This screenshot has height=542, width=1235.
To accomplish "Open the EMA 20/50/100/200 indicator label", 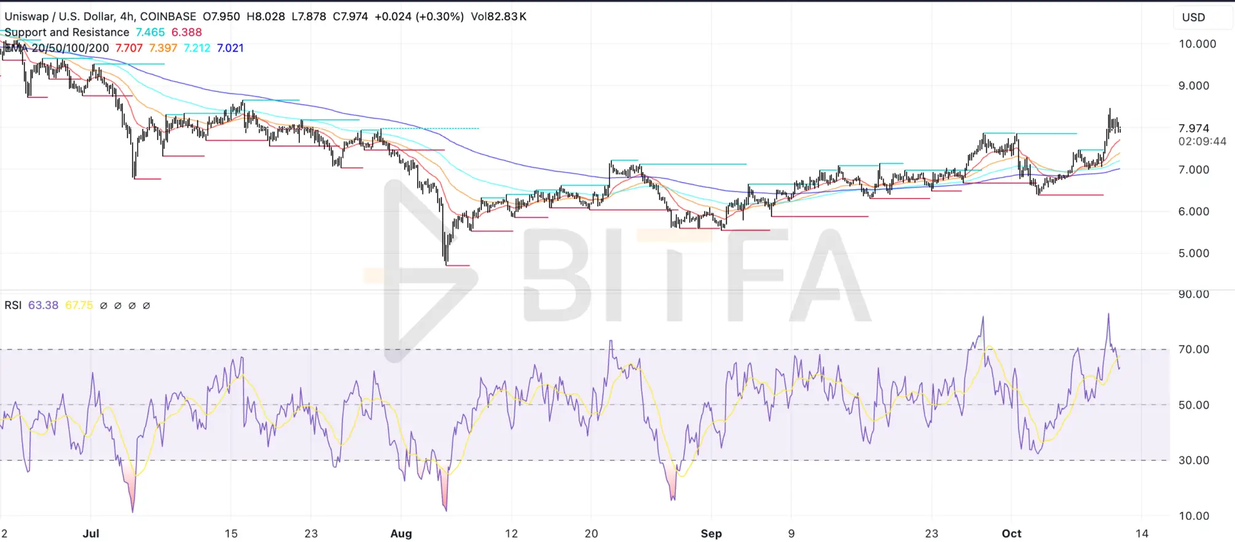I will (x=57, y=48).
